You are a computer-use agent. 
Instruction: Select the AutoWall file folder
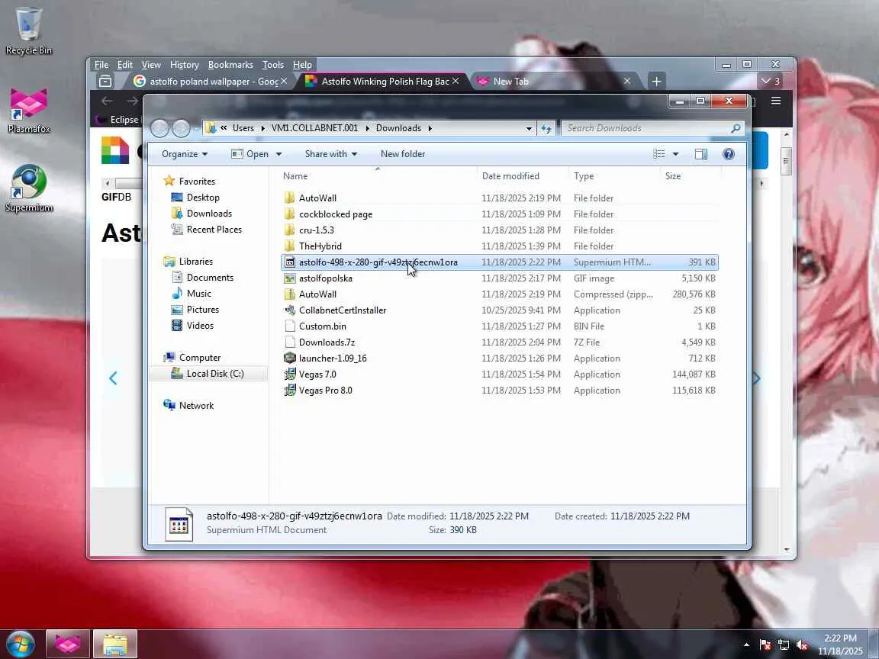500,198
